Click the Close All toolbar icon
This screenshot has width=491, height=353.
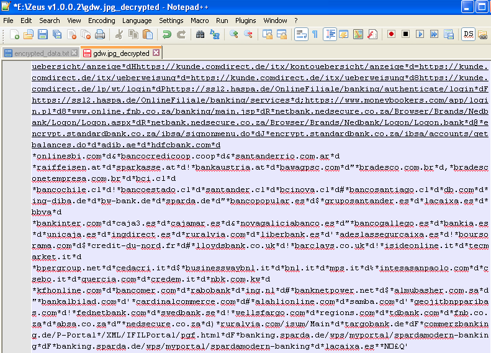86,34
